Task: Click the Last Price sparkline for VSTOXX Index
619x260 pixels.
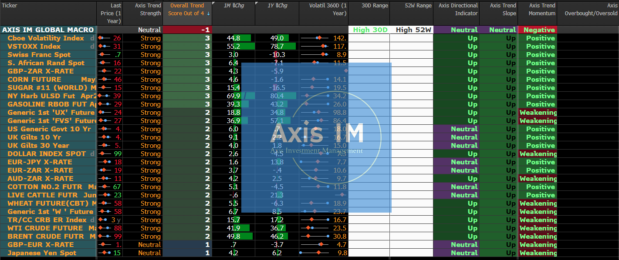Action: coord(104,47)
